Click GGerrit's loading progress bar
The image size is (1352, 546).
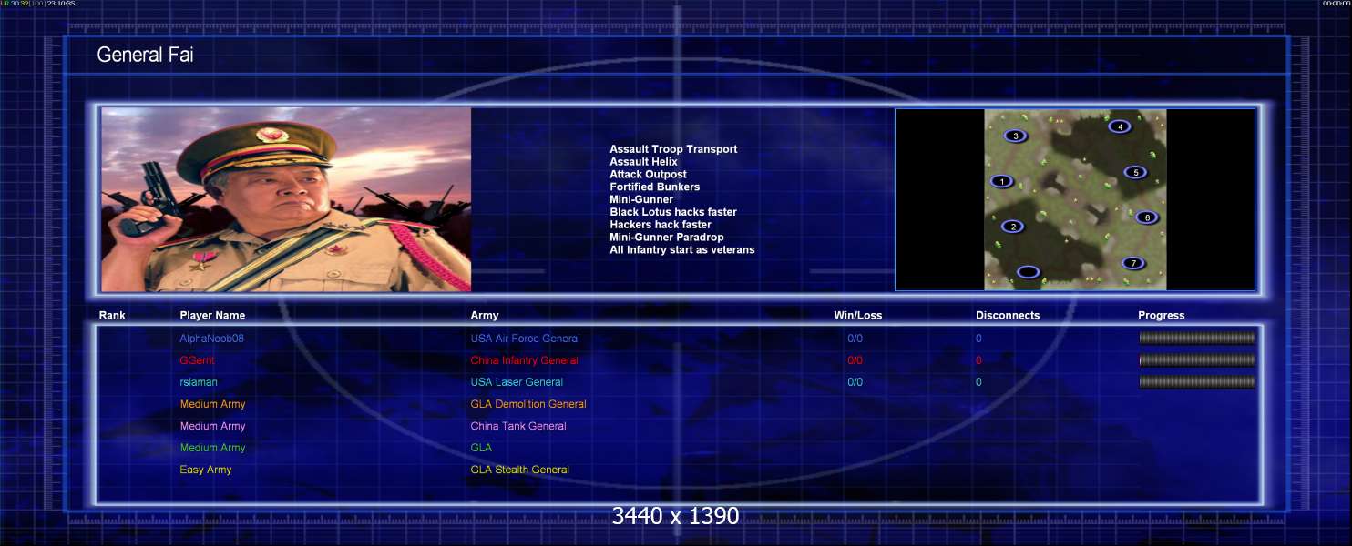click(1197, 359)
